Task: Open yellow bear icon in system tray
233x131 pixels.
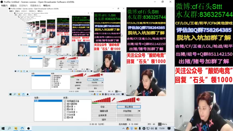Action: [136, 128]
